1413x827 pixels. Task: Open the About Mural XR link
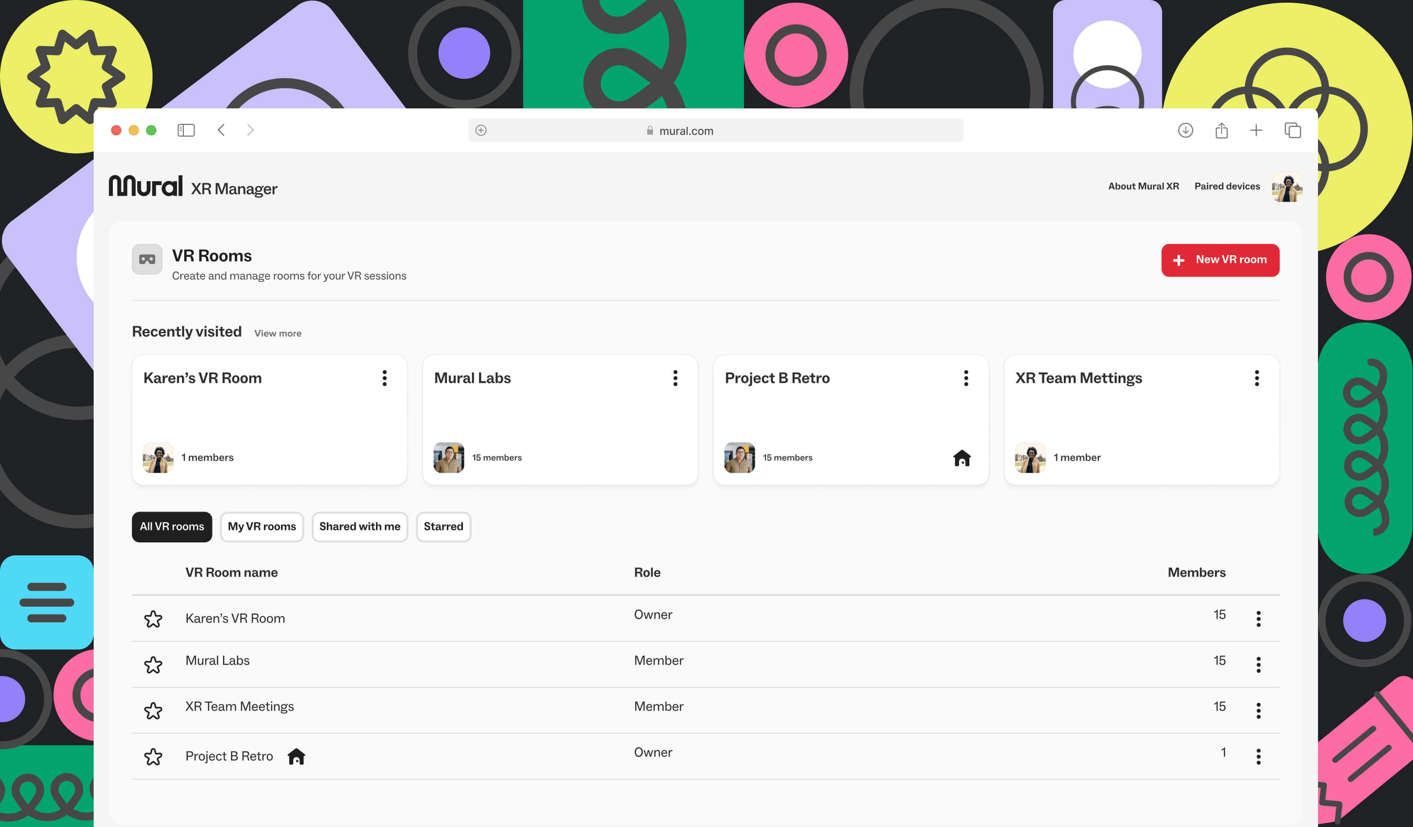[x=1144, y=186]
